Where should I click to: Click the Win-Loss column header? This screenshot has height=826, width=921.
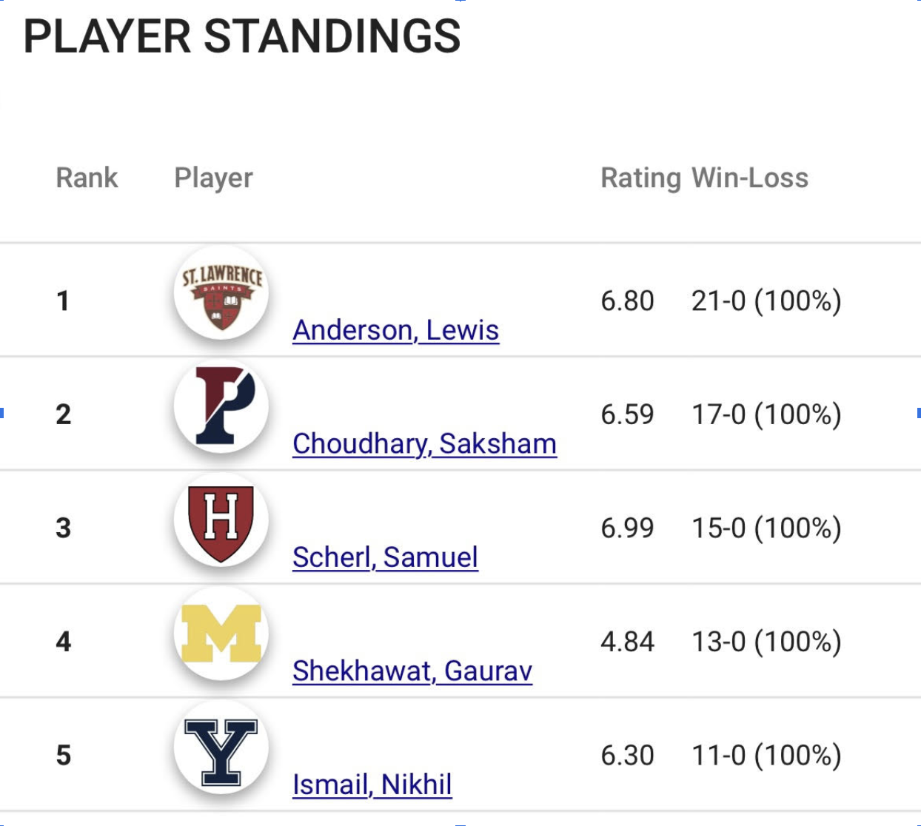pyautogui.click(x=750, y=178)
